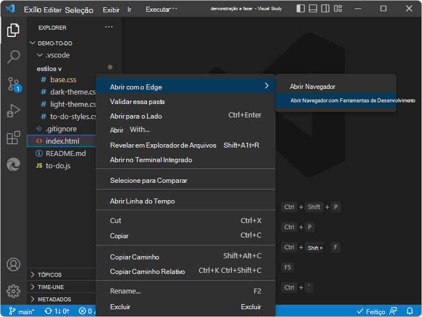The image size is (422, 317).
Task: Open the Manage gear icon
Action: (x=13, y=291)
